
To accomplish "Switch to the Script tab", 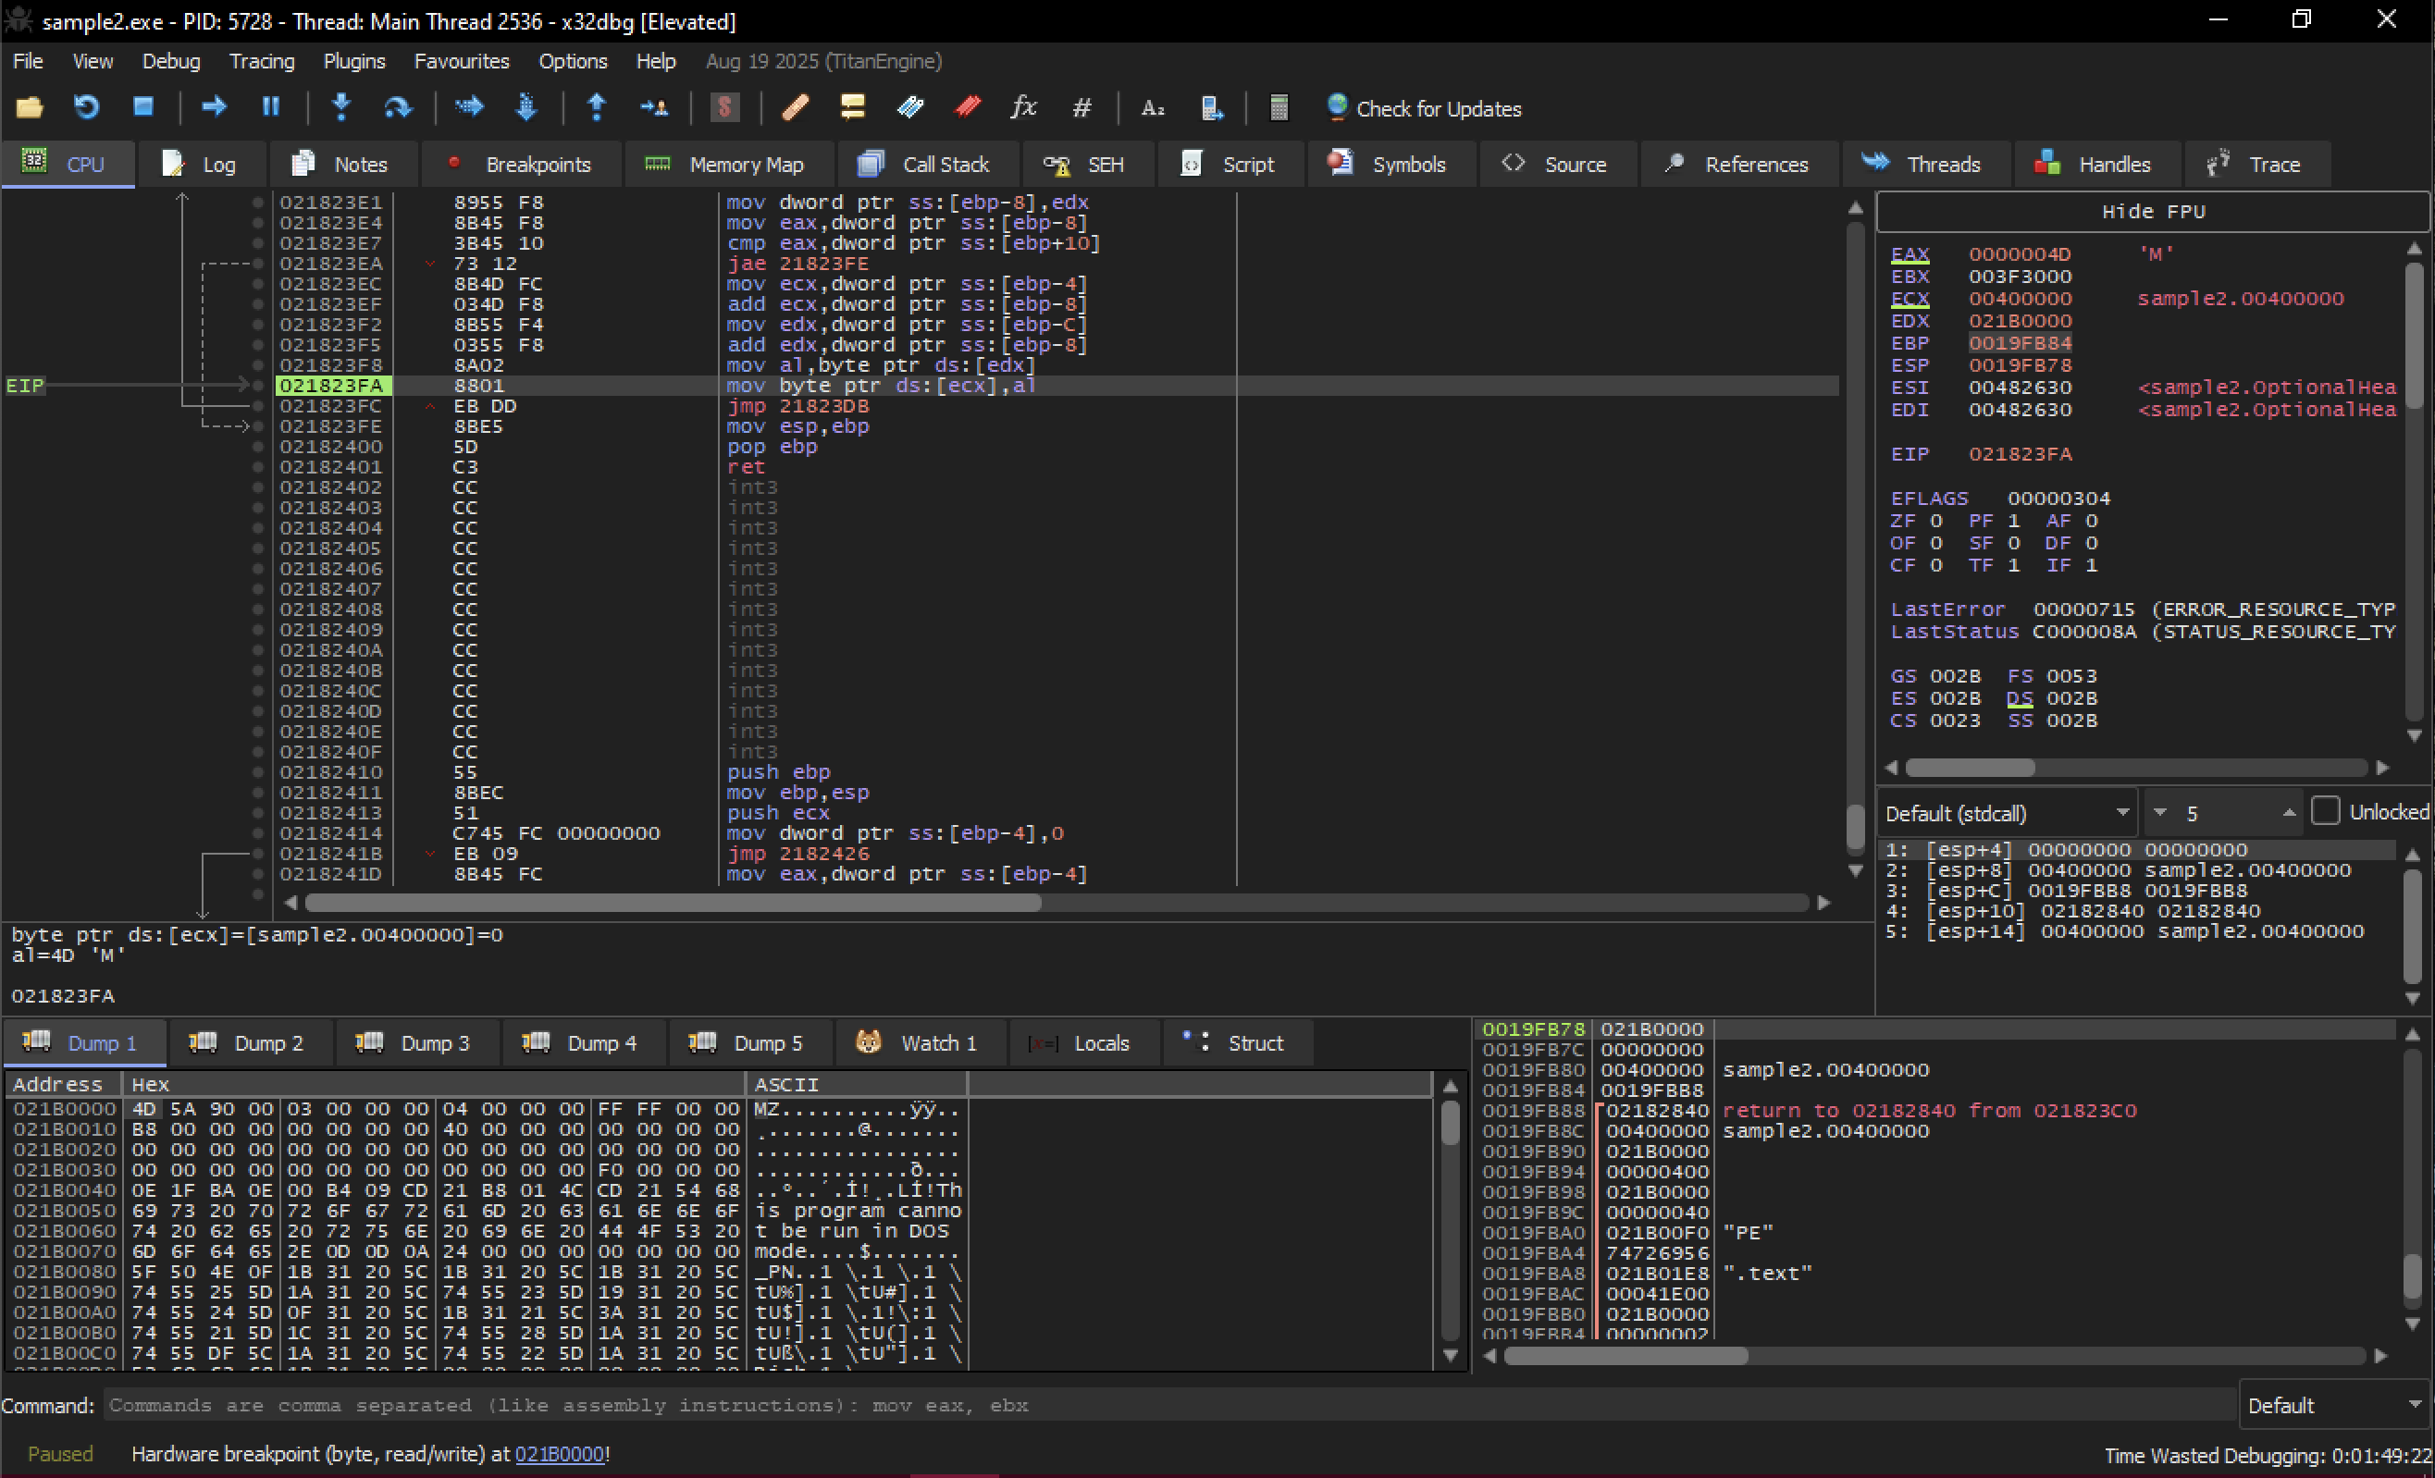I will [1231, 164].
